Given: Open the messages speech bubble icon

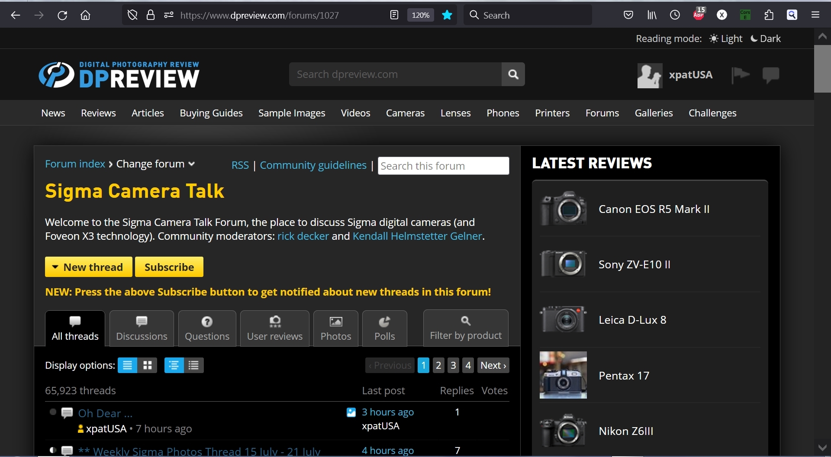Looking at the screenshot, I should point(770,74).
